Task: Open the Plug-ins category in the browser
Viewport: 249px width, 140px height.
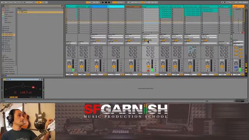Action: [7, 41]
